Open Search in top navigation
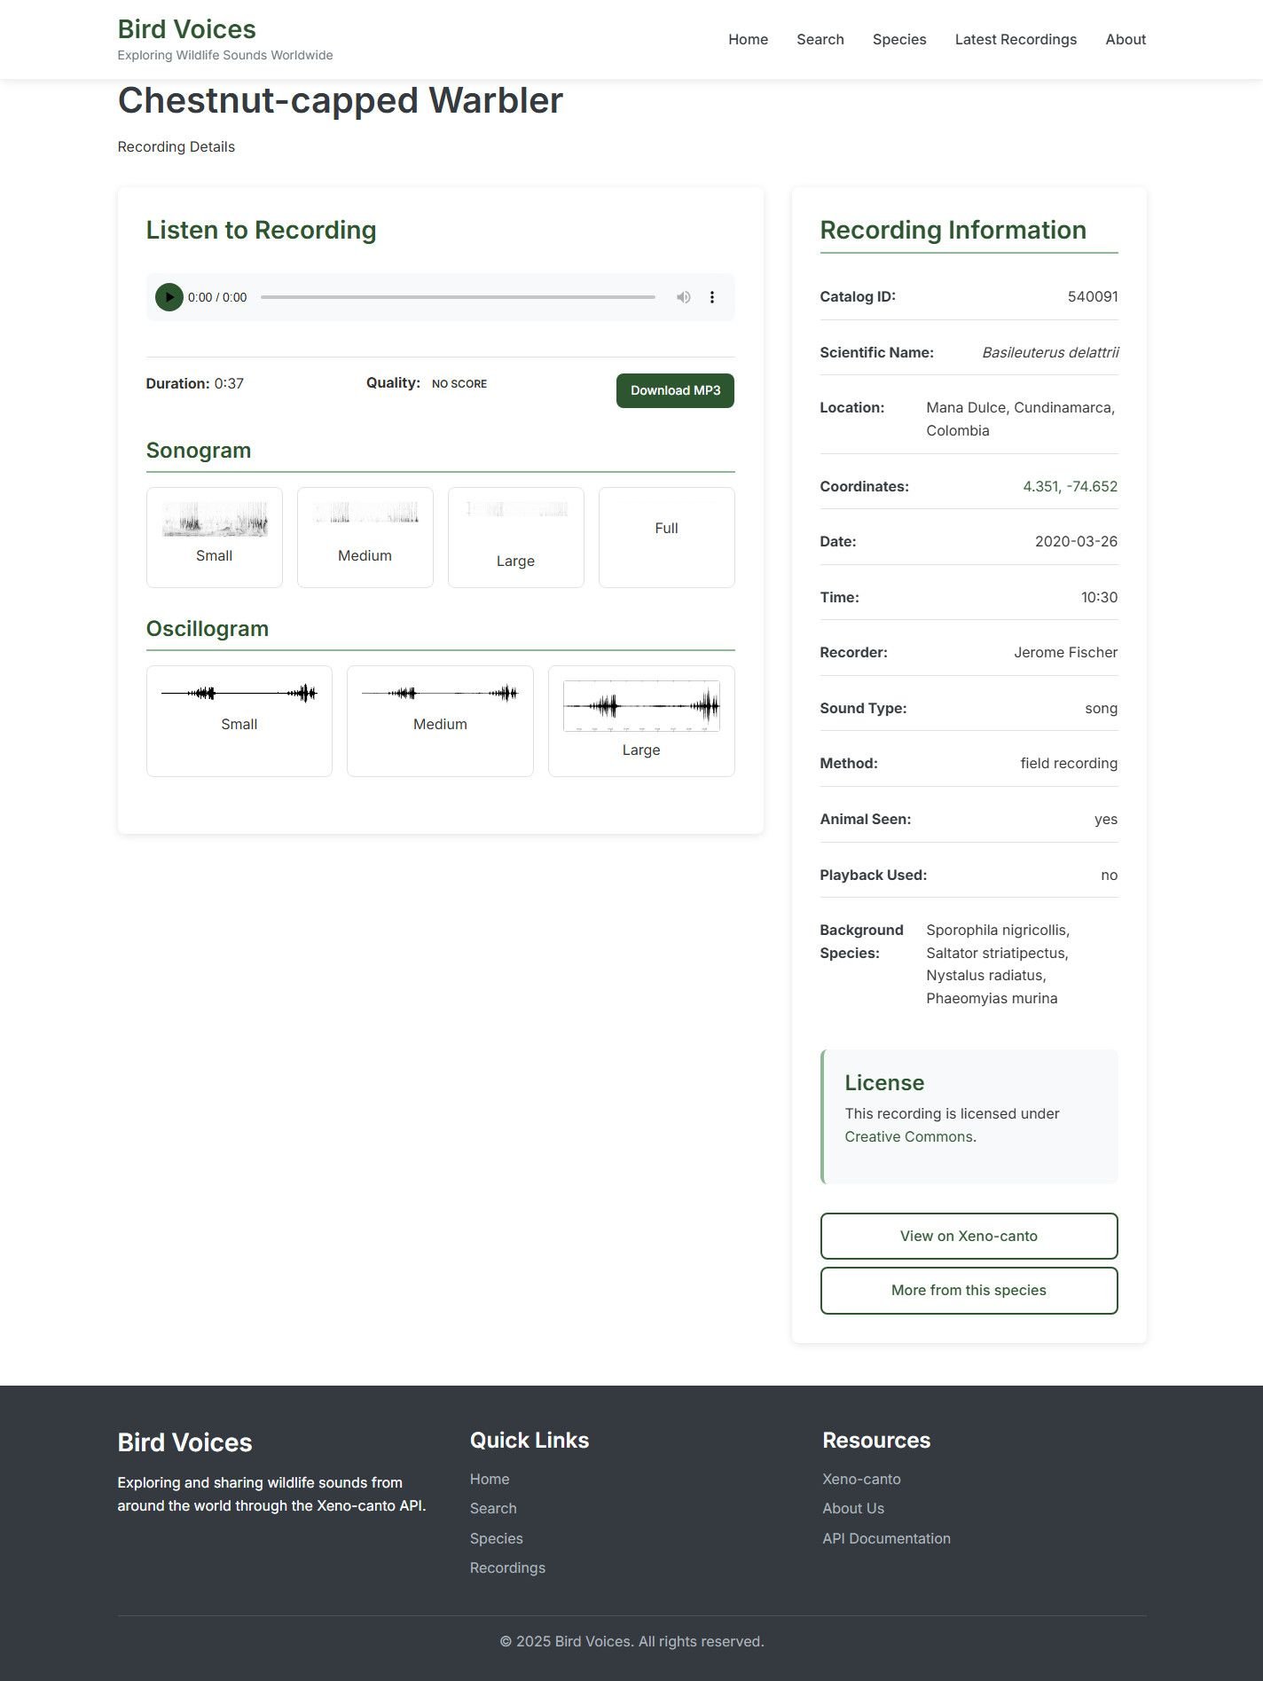 [x=820, y=39]
